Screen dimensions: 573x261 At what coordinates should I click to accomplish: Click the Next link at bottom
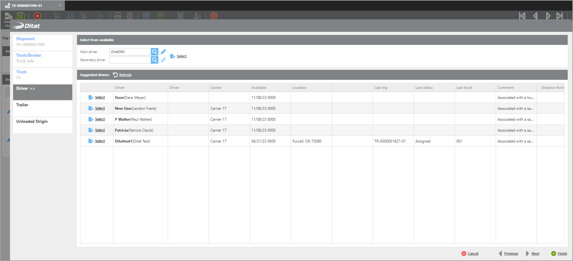pos(535,254)
